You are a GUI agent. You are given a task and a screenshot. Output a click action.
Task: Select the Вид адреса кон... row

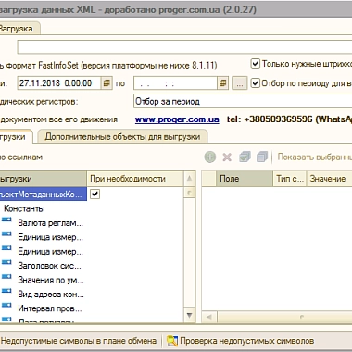tap(51, 294)
